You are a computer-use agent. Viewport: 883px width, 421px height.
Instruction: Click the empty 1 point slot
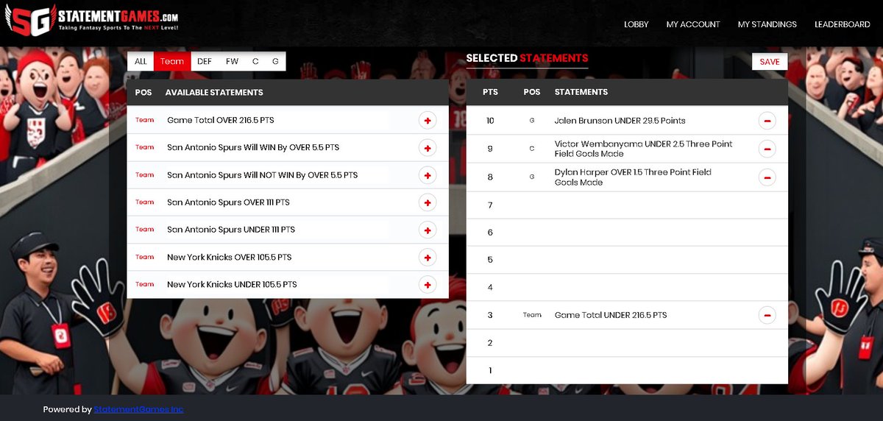[x=627, y=370]
